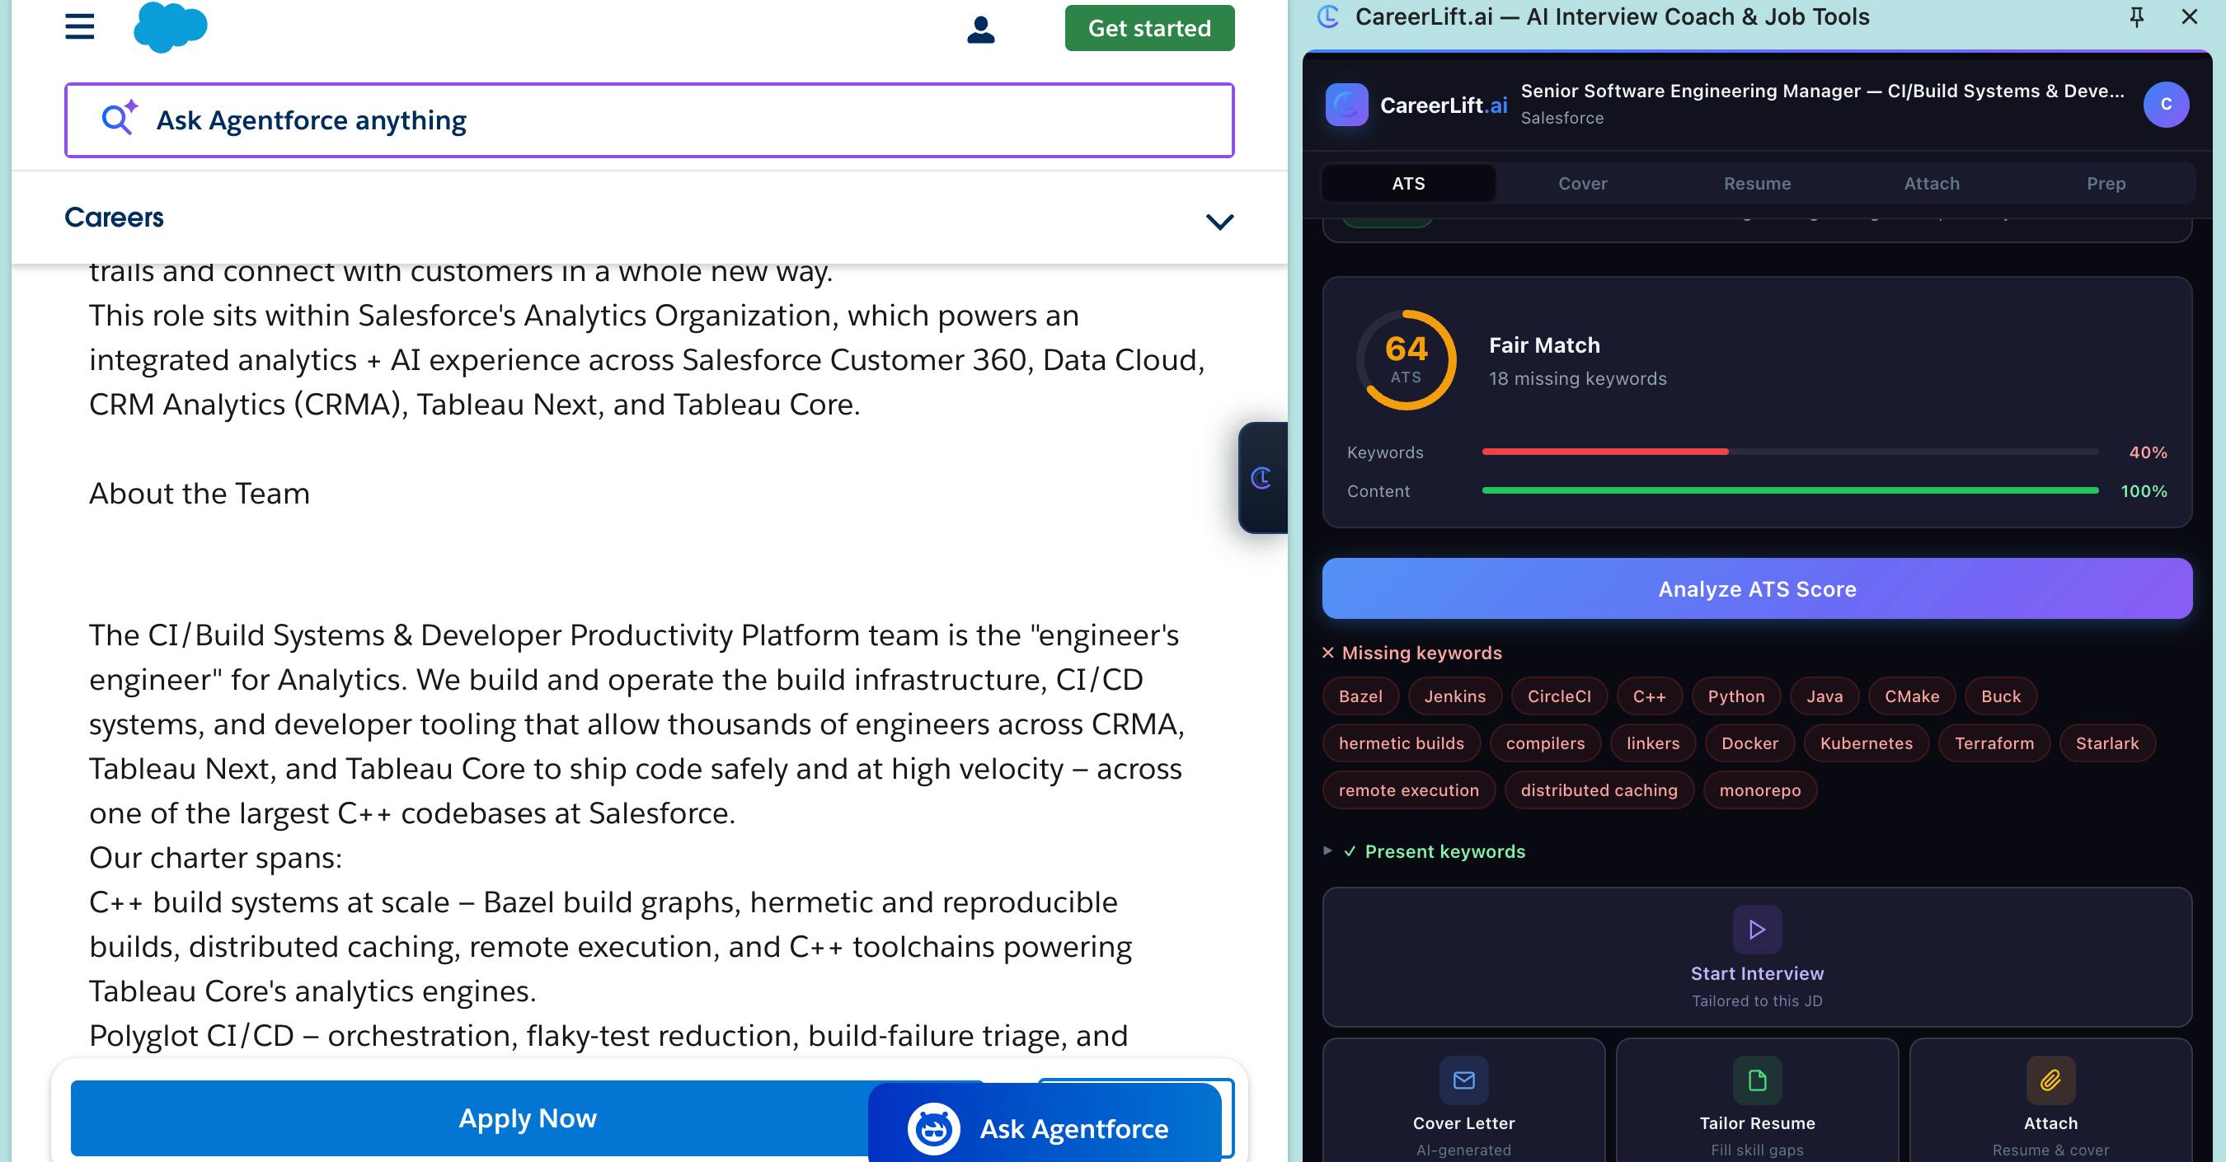Click the Start Interview play icon
The width and height of the screenshot is (2226, 1162).
pyautogui.click(x=1757, y=930)
